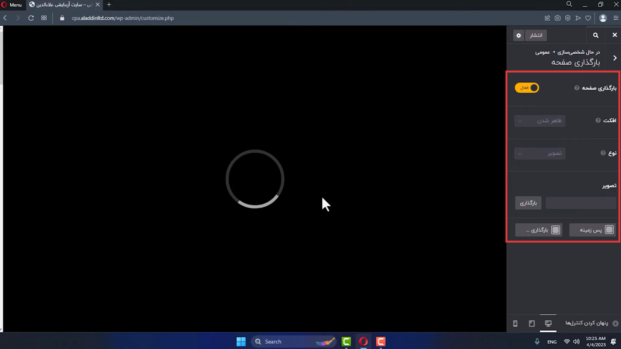Open the Wi-Fi network tray icon
Image resolution: width=621 pixels, height=349 pixels.
(567, 342)
